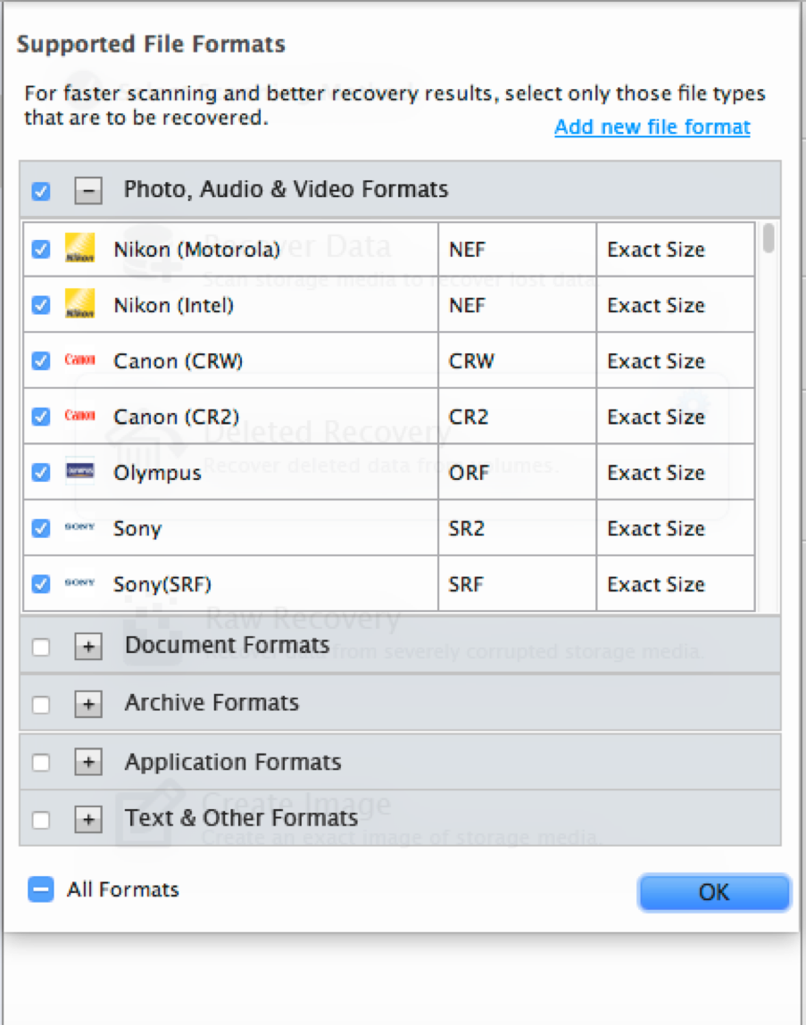The image size is (806, 1025).
Task: Uncheck the Nikon (Intel) checkbox
Action: point(40,304)
